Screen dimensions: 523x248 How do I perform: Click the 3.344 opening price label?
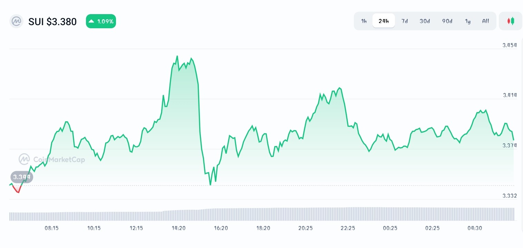(x=22, y=177)
